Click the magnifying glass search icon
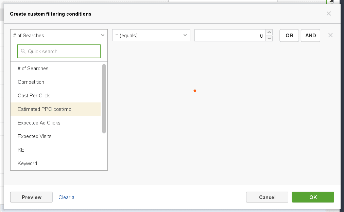Screen dimensions: 344x212 pos(22,51)
